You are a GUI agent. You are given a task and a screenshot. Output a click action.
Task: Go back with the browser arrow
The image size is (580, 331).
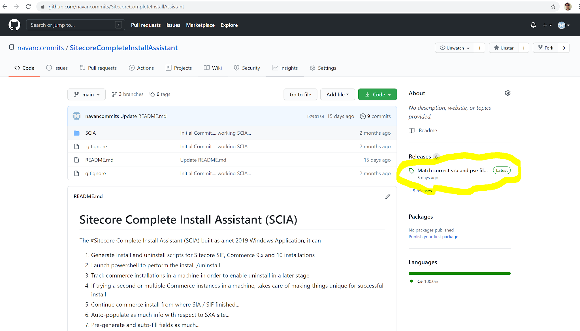click(5, 7)
